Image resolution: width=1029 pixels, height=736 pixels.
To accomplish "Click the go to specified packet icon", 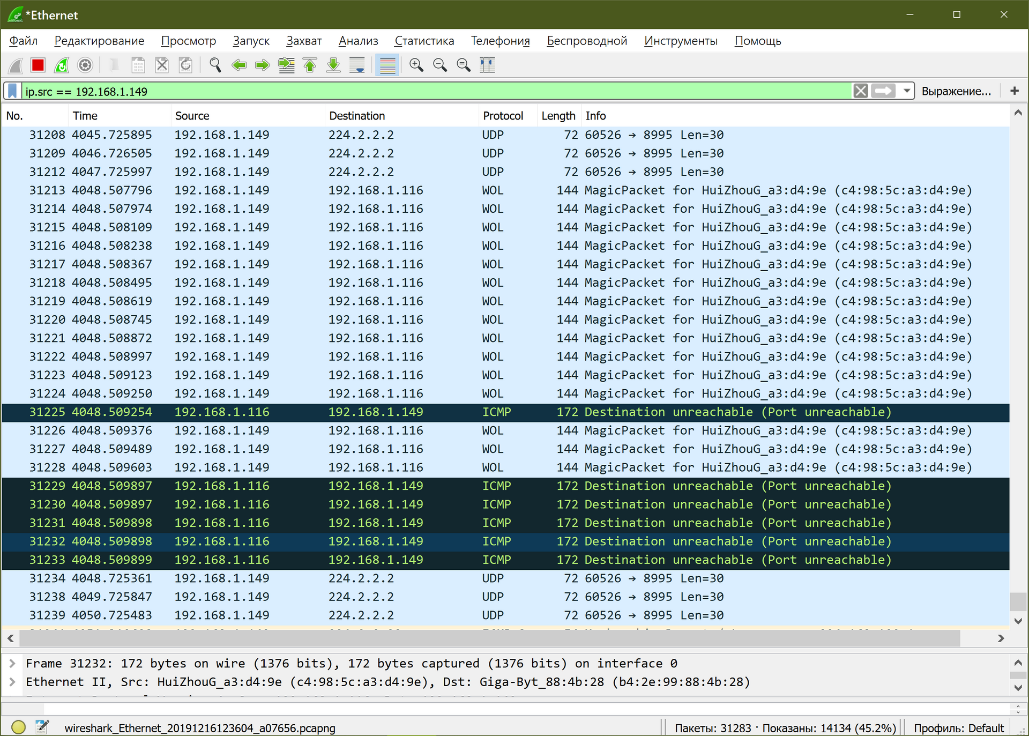I will tap(286, 65).
